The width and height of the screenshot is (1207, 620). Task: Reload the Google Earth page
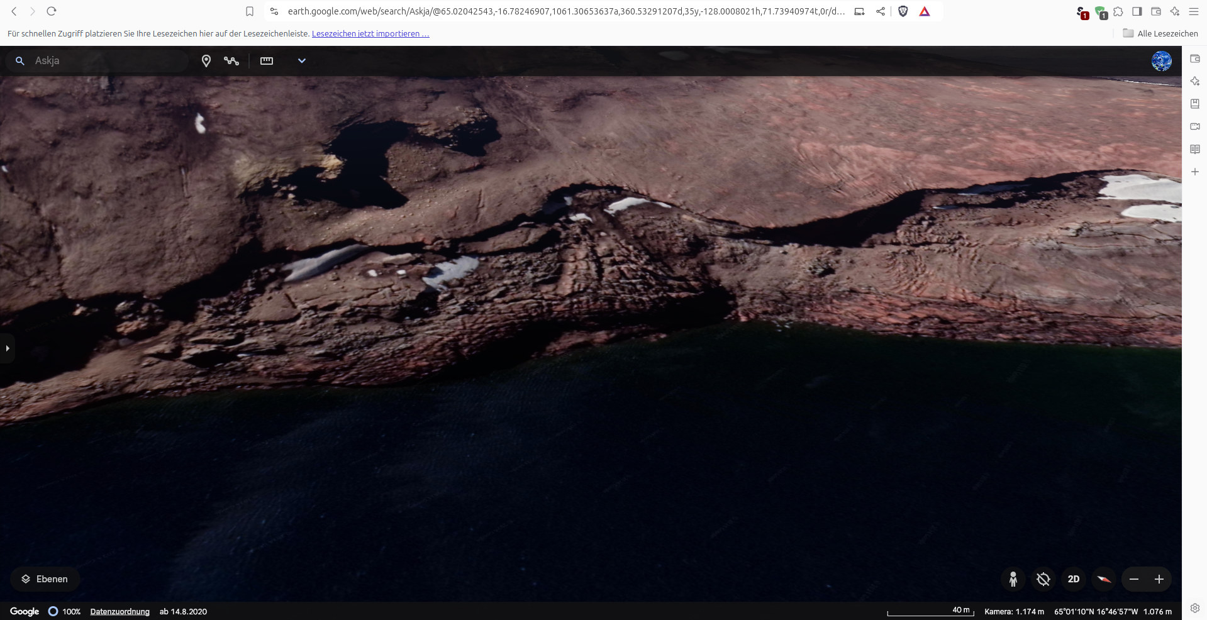(x=52, y=11)
